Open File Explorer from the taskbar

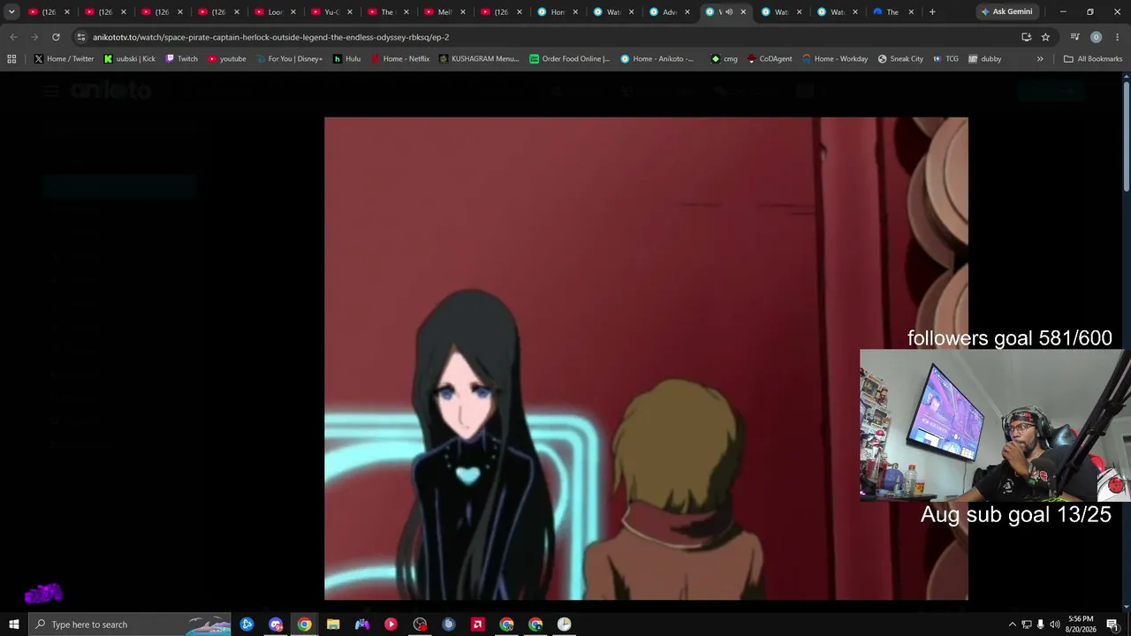(x=333, y=625)
